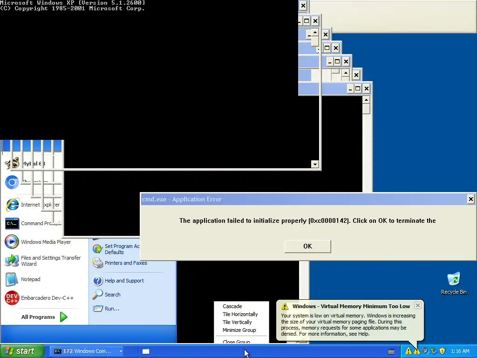Click the scroll-up arrow of the rear command window
This screenshot has height=358, width=477.
366,100
